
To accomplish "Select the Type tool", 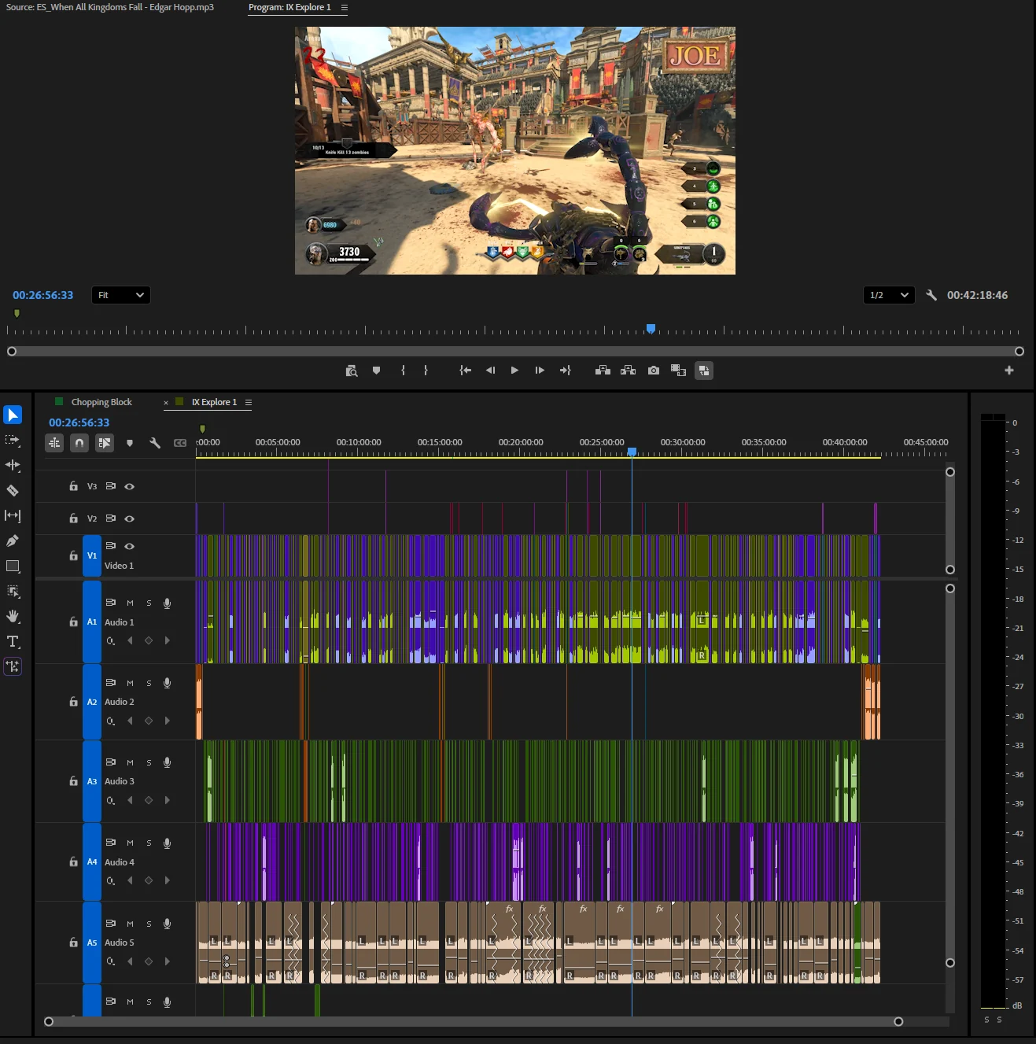I will pos(13,641).
